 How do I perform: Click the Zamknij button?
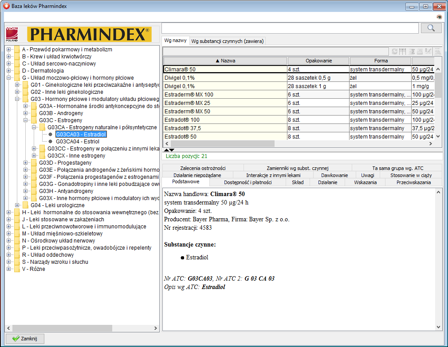click(25, 339)
